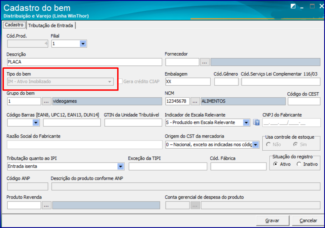Expand the Filial dropdown
325x228 pixels.
[x=83, y=44]
